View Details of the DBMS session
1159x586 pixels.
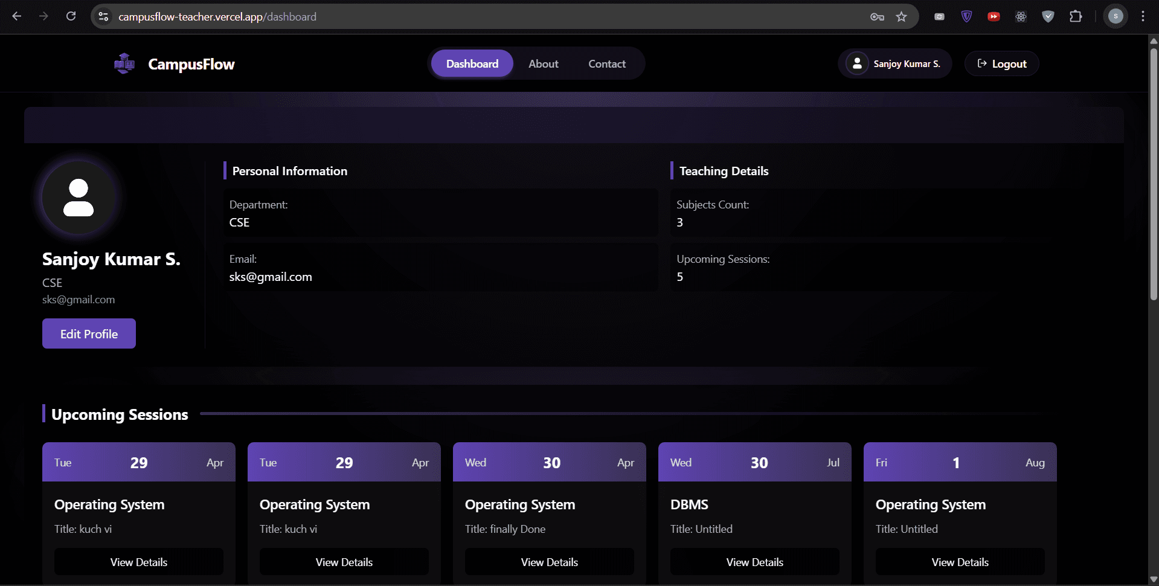(754, 561)
